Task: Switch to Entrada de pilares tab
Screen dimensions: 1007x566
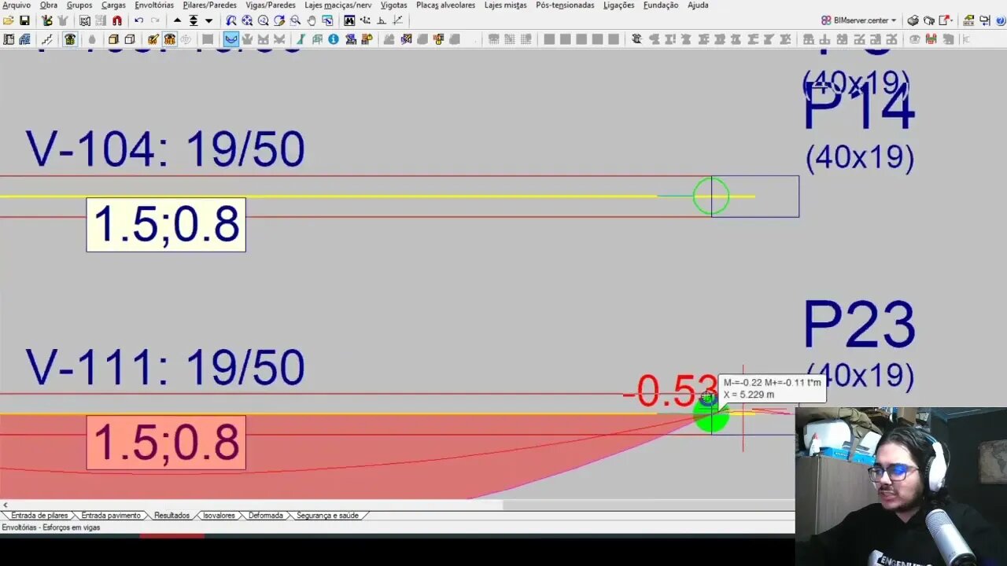Action: tap(39, 516)
